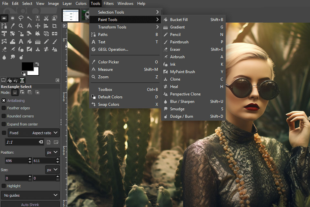Enable Feather edges option
Image resolution: width=310 pixels, height=207 pixels.
(x=4, y=108)
